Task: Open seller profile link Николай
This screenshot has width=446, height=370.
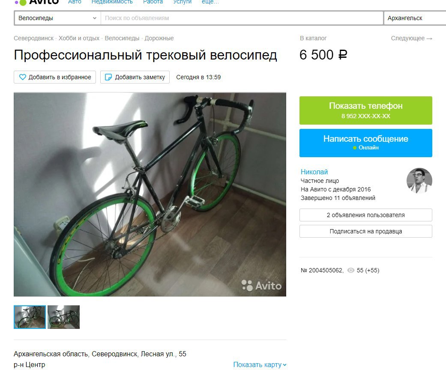Action: click(314, 172)
